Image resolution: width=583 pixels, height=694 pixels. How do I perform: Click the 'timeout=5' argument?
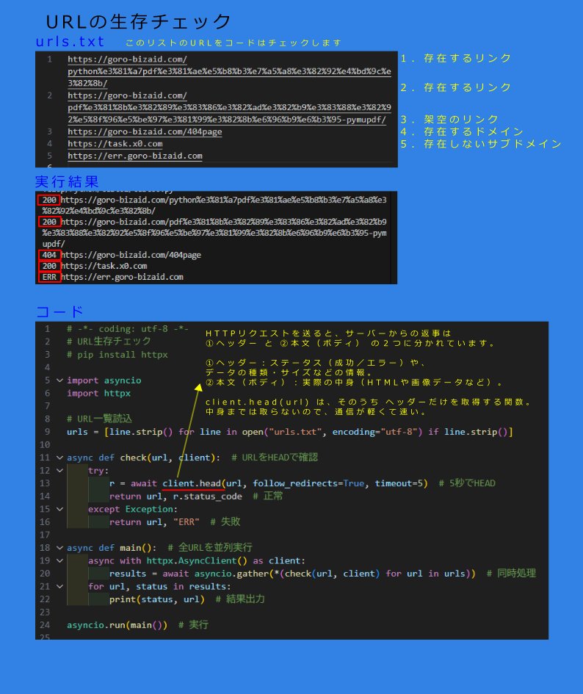pyautogui.click(x=399, y=483)
